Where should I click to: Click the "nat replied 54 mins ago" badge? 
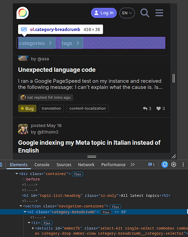tap(46, 97)
